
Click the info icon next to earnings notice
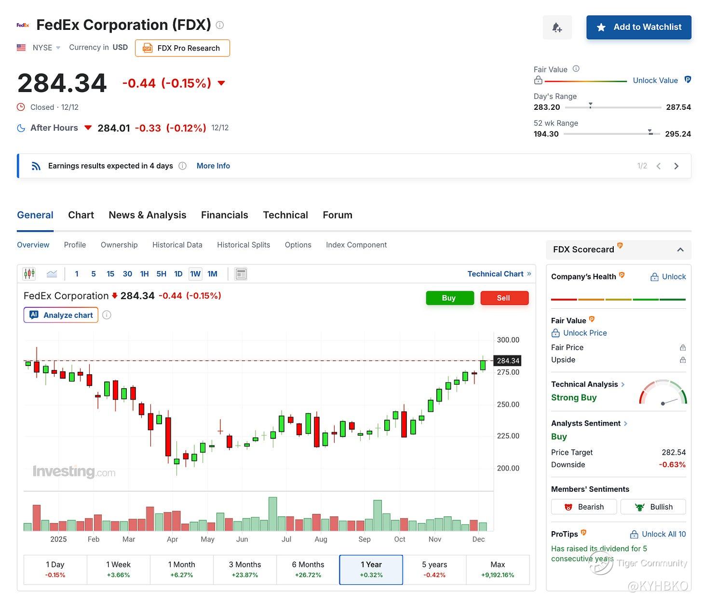coord(182,166)
